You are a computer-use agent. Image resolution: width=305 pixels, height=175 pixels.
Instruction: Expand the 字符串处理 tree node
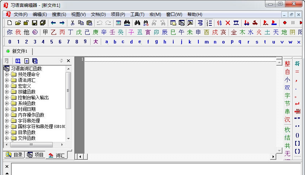tap(7, 121)
